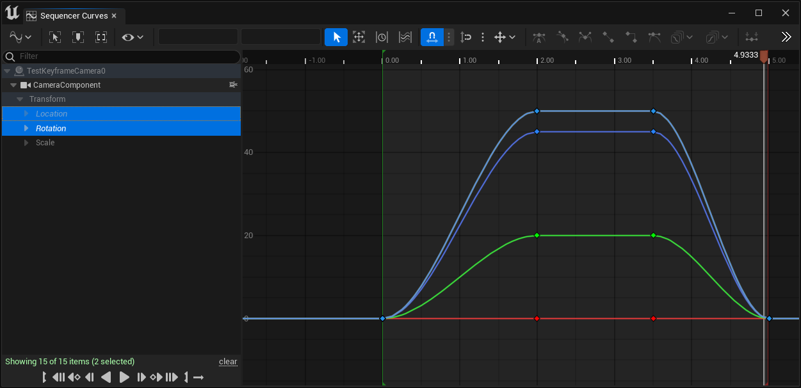Jump to next keyframe button
The image size is (801, 388).
(x=156, y=378)
